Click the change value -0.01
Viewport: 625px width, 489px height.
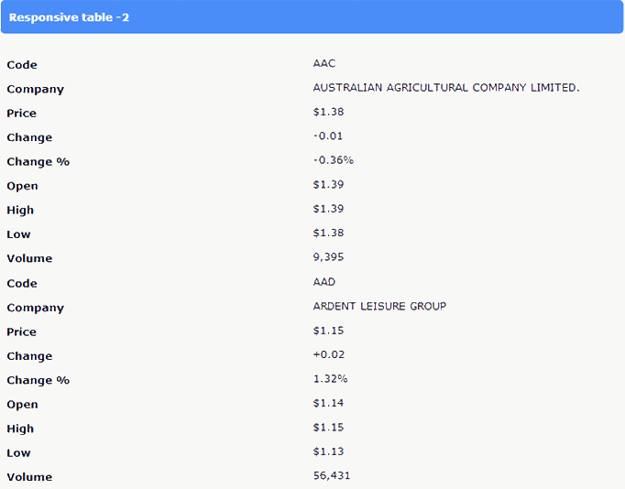(x=328, y=136)
